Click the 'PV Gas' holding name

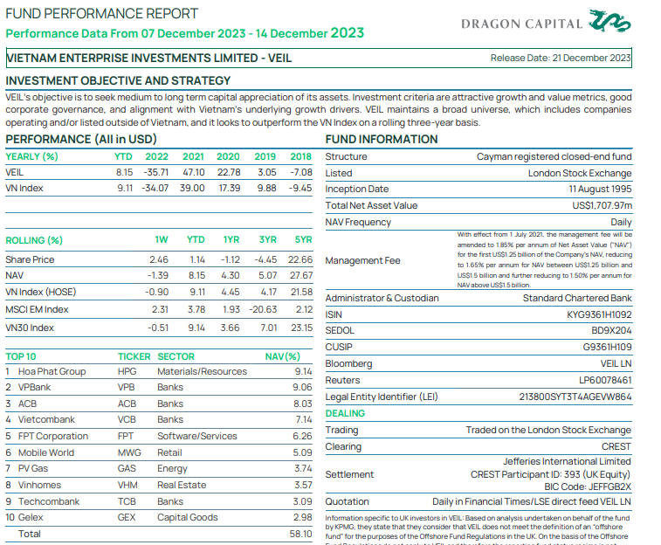tap(33, 469)
